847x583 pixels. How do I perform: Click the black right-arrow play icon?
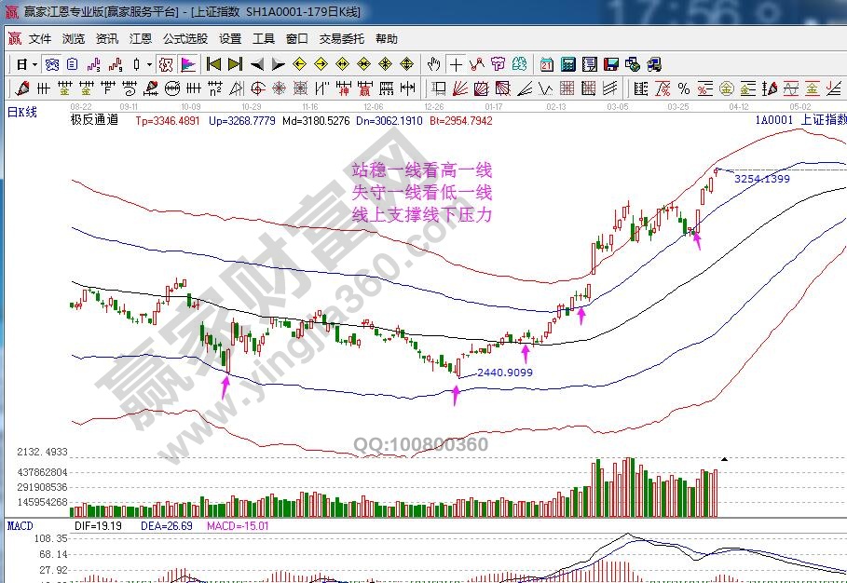pos(279,64)
